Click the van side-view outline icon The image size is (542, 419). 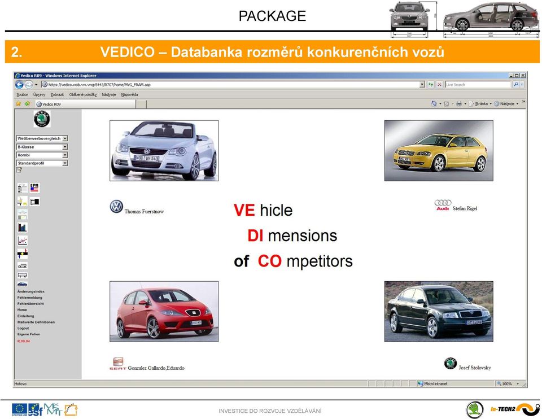click(22, 265)
